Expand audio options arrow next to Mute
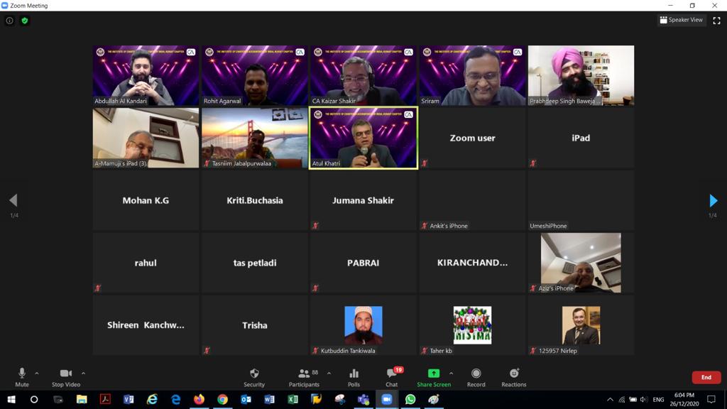The image size is (727, 409). (x=37, y=373)
